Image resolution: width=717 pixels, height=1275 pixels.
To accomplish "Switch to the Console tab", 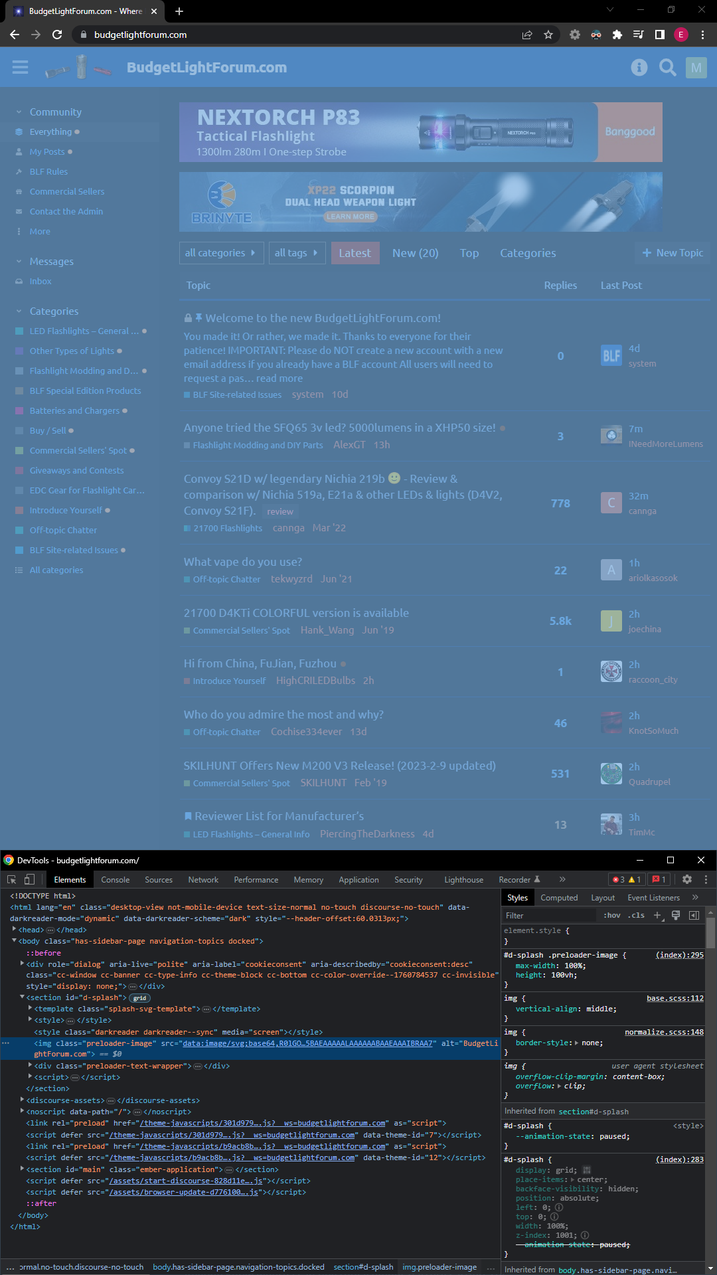I will [115, 879].
